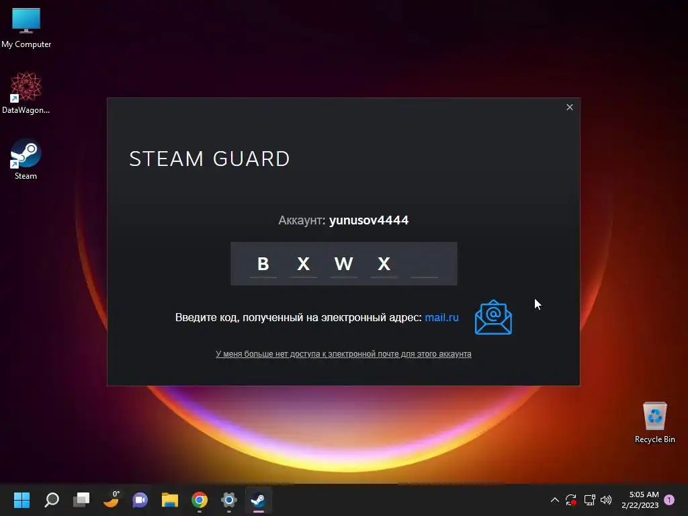
Task: Click the STEAM GUARD heading
Action: [x=210, y=159]
